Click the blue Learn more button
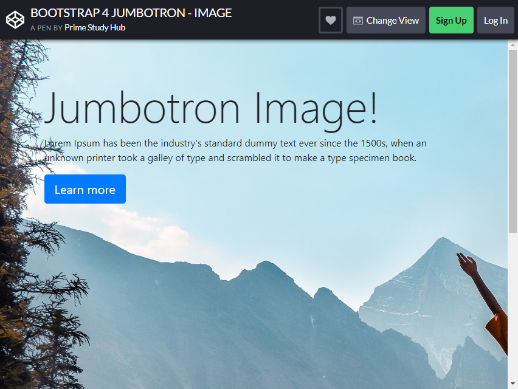 pos(85,189)
